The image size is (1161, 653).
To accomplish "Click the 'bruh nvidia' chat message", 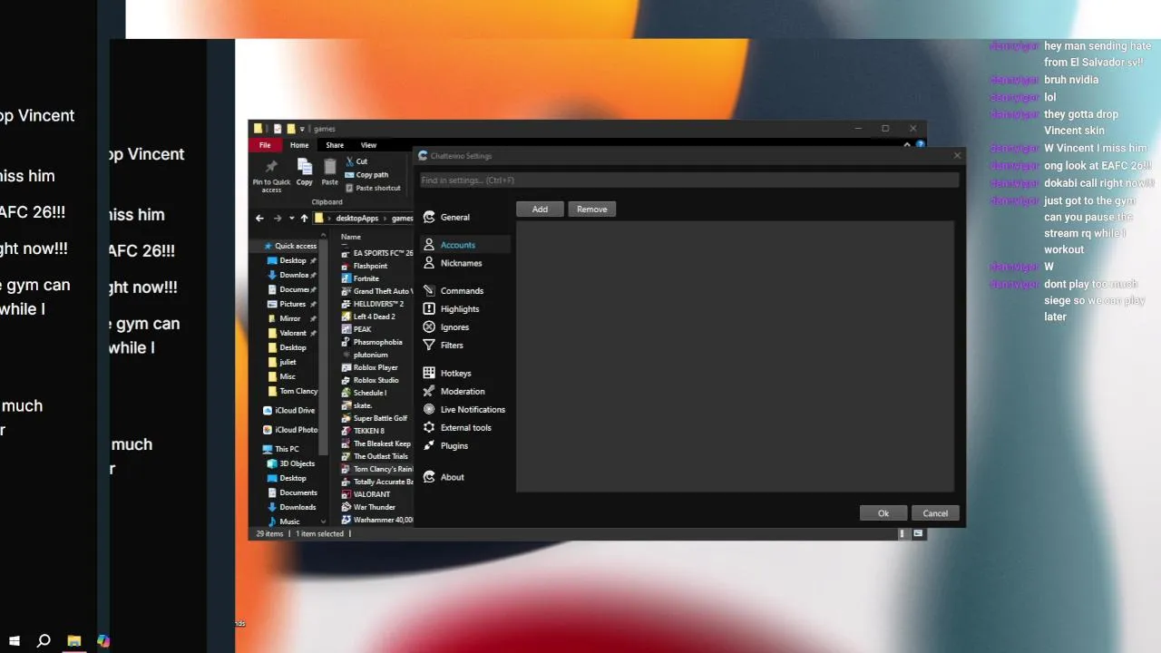I will point(1071,80).
